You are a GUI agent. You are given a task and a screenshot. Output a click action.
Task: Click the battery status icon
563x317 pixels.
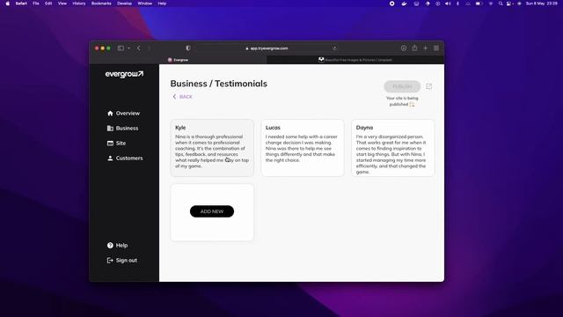coord(479,4)
